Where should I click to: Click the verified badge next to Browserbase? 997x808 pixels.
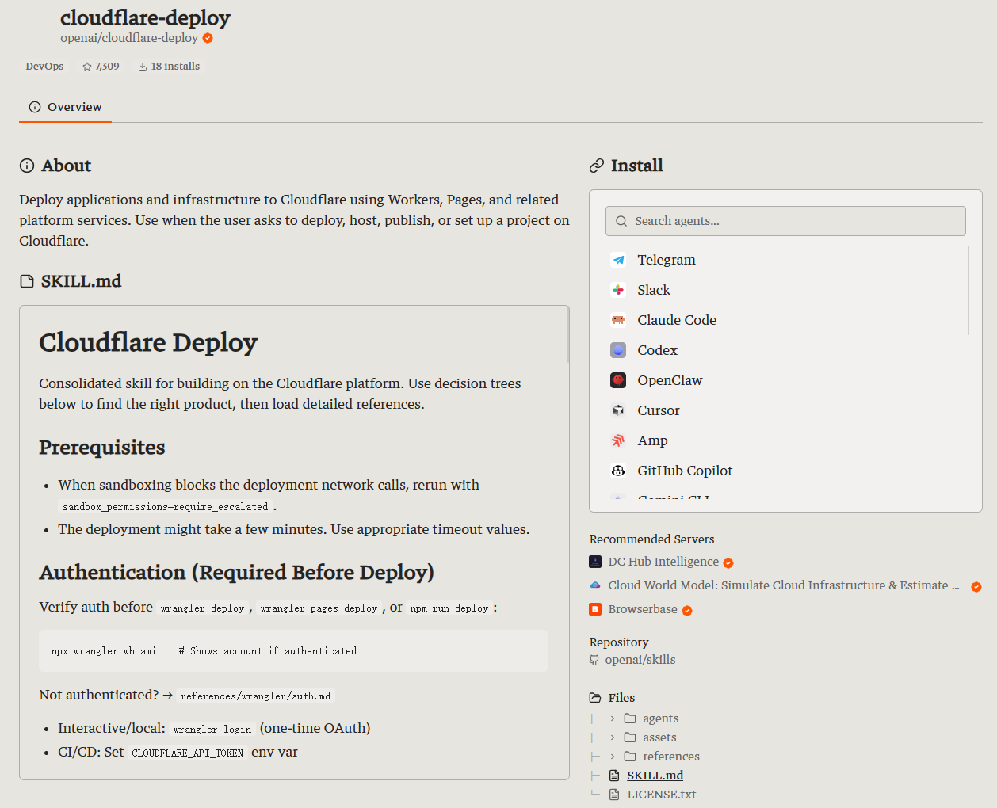pos(687,611)
